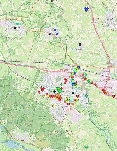Image resolution: width=117 pixels, height=151 pixels.
Task: Select the far-right red hexagon on the A12
Action: coord(113,96)
